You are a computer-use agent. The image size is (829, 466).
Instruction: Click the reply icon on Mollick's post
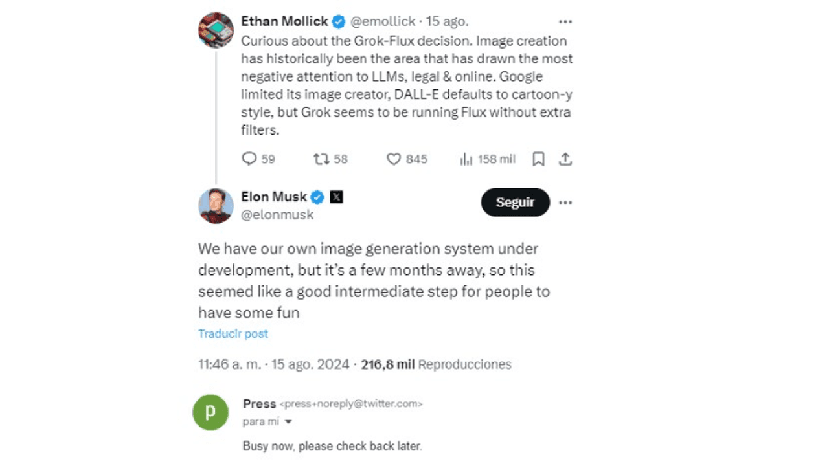pyautogui.click(x=249, y=159)
